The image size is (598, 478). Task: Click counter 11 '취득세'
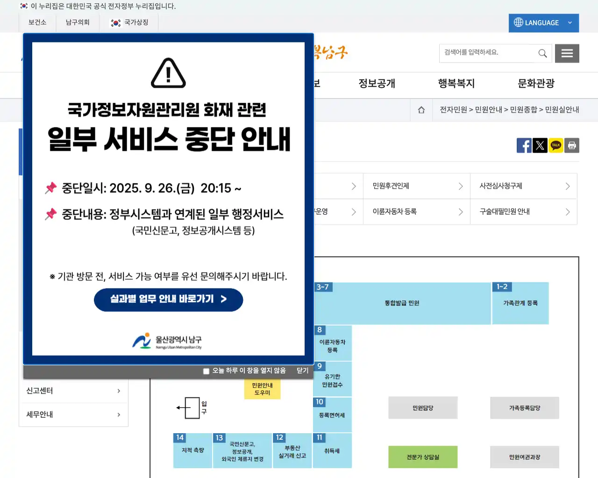point(332,450)
